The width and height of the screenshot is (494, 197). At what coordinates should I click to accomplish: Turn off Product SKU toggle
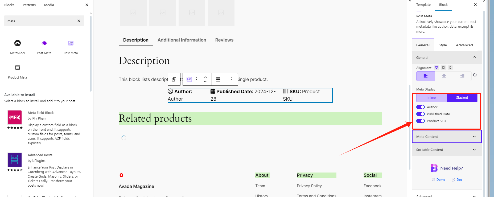pos(421,121)
